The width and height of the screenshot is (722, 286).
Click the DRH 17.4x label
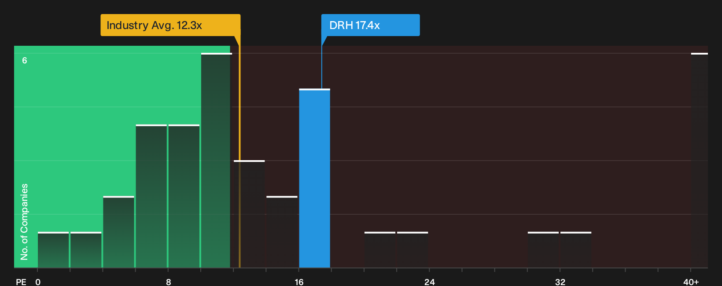click(x=370, y=25)
